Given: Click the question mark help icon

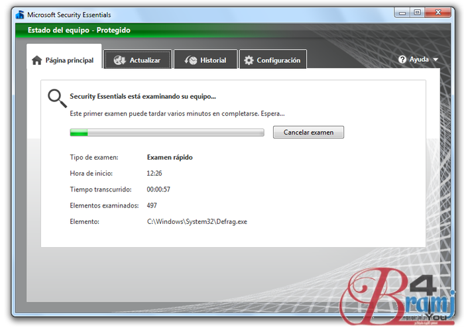Looking at the screenshot, I should pos(402,60).
